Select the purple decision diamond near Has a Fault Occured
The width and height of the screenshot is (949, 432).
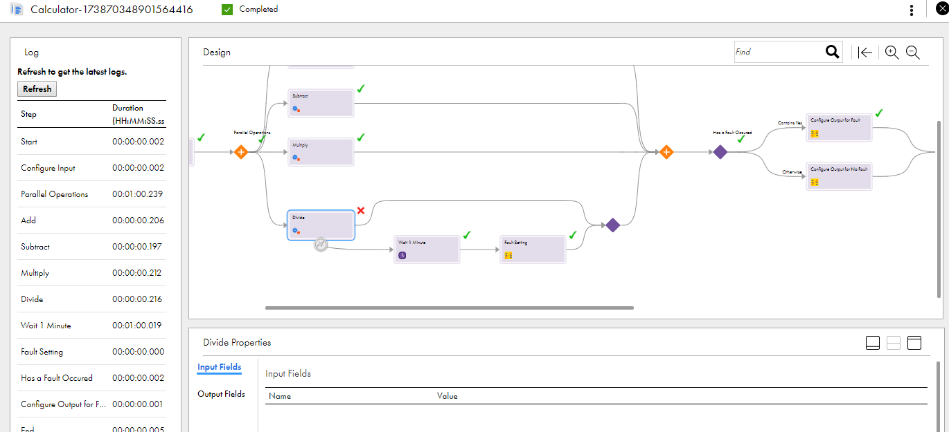pyautogui.click(x=720, y=151)
